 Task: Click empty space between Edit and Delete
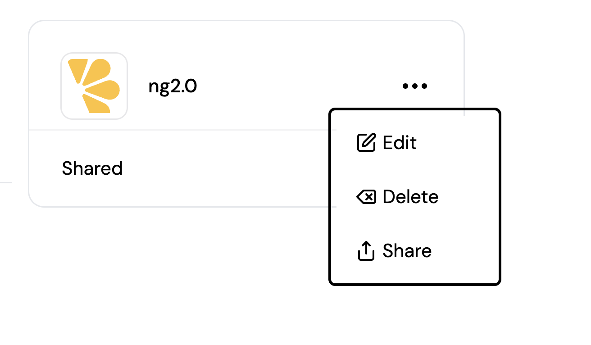tap(414, 170)
